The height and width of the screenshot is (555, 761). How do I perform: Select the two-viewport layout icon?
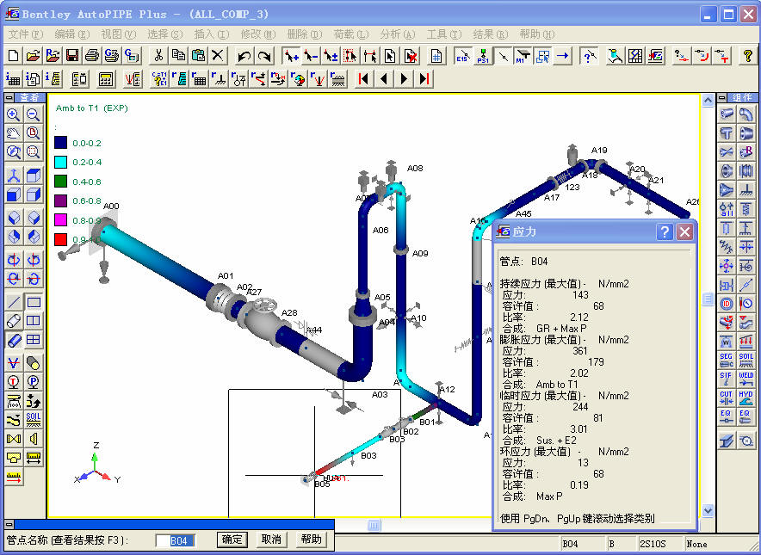33,321
